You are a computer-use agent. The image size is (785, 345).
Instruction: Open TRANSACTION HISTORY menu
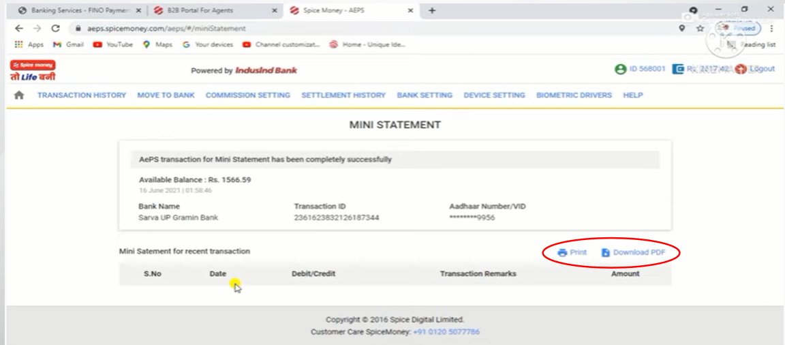tap(82, 95)
